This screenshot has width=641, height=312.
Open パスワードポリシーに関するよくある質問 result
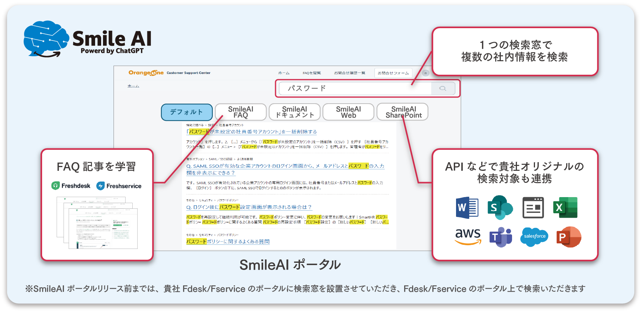[x=228, y=241]
